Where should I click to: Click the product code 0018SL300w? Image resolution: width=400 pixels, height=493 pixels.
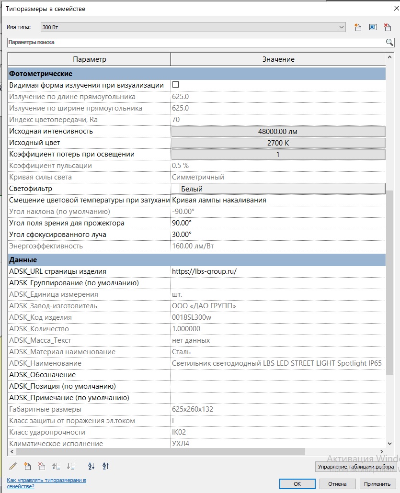pos(192,317)
